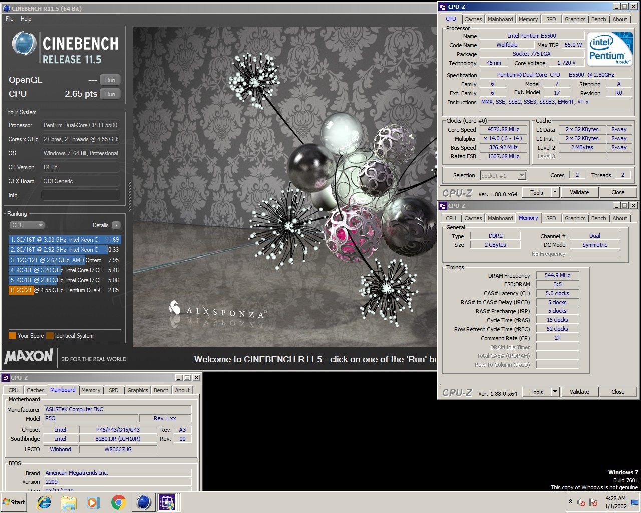The width and height of the screenshot is (641, 513).
Task: Open the Cinebench Help menu
Action: click(26, 19)
